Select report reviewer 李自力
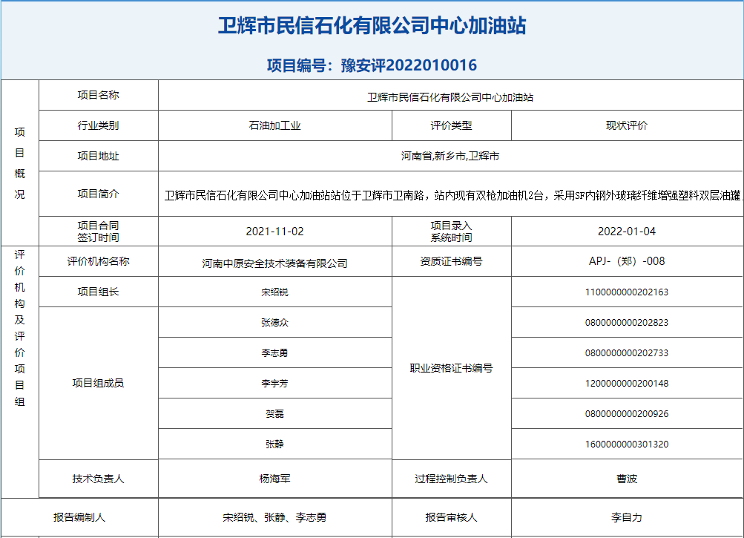Viewport: 744px width, 538px height. pos(627,517)
